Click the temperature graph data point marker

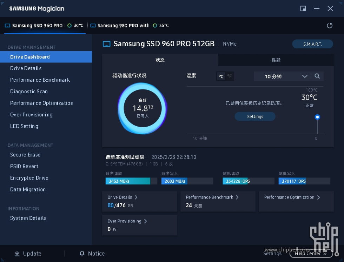tap(317, 117)
